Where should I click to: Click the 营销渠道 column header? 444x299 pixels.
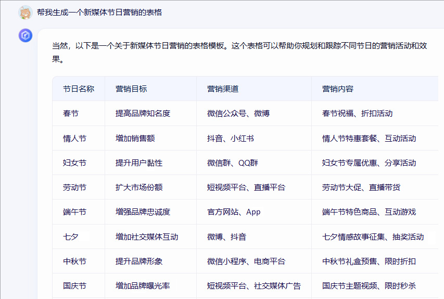tap(223, 89)
